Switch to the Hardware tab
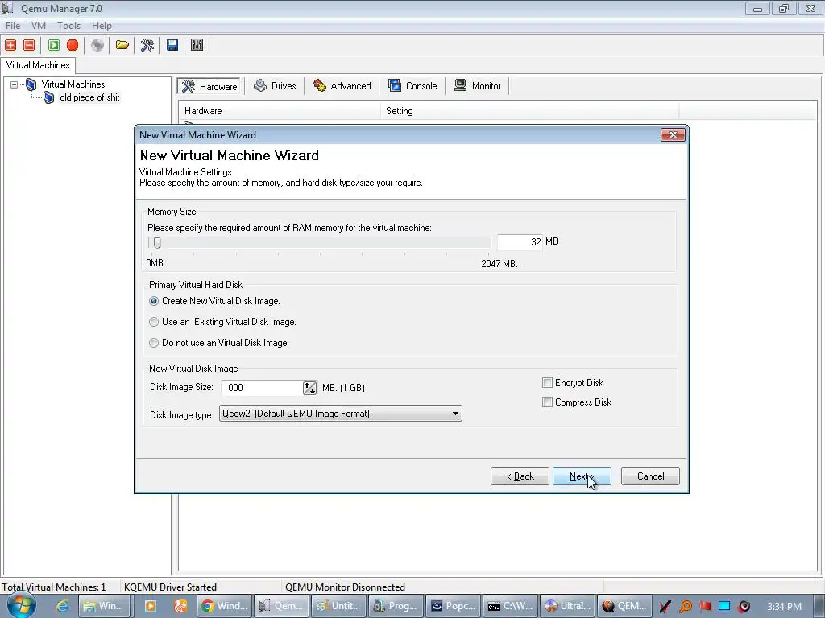825x618 pixels. [x=209, y=86]
